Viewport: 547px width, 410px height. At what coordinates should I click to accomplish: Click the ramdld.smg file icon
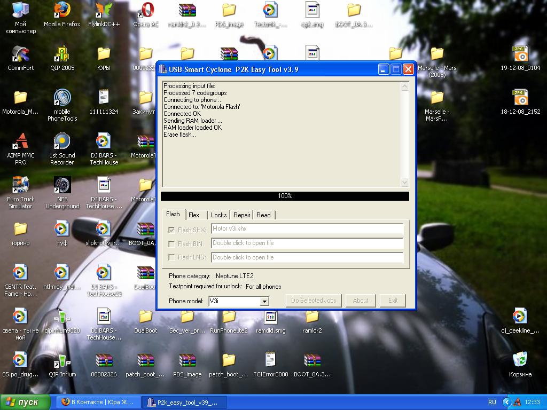(x=271, y=321)
